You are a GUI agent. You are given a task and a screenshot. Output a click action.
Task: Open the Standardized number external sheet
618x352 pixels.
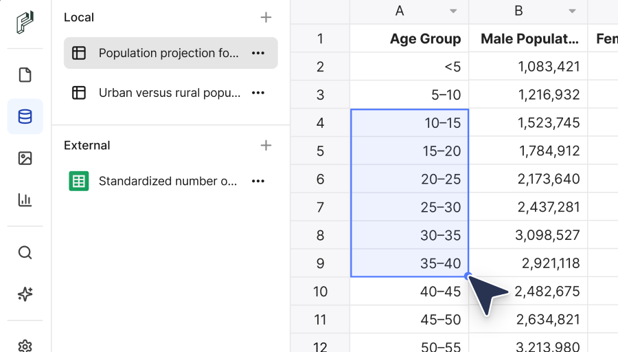168,181
